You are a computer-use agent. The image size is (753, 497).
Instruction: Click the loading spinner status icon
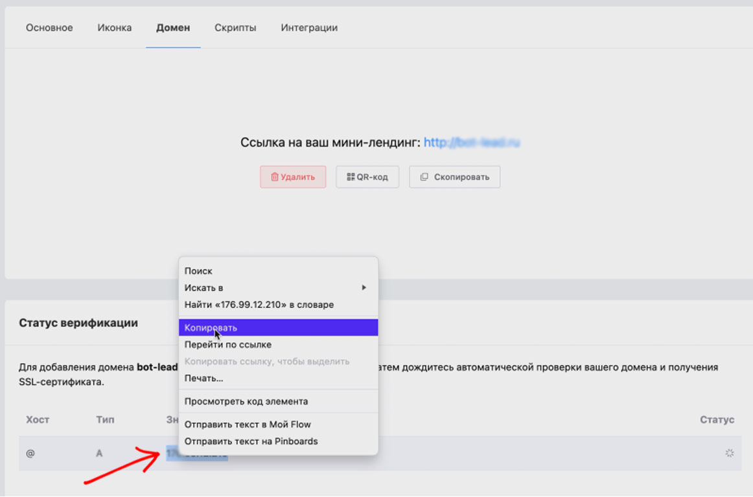[x=730, y=453]
